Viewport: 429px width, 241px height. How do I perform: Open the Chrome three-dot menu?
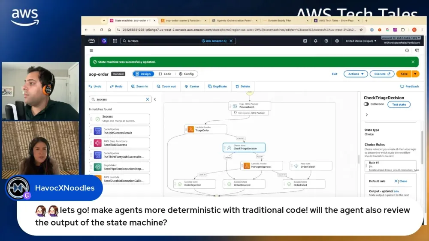pyautogui.click(x=422, y=30)
